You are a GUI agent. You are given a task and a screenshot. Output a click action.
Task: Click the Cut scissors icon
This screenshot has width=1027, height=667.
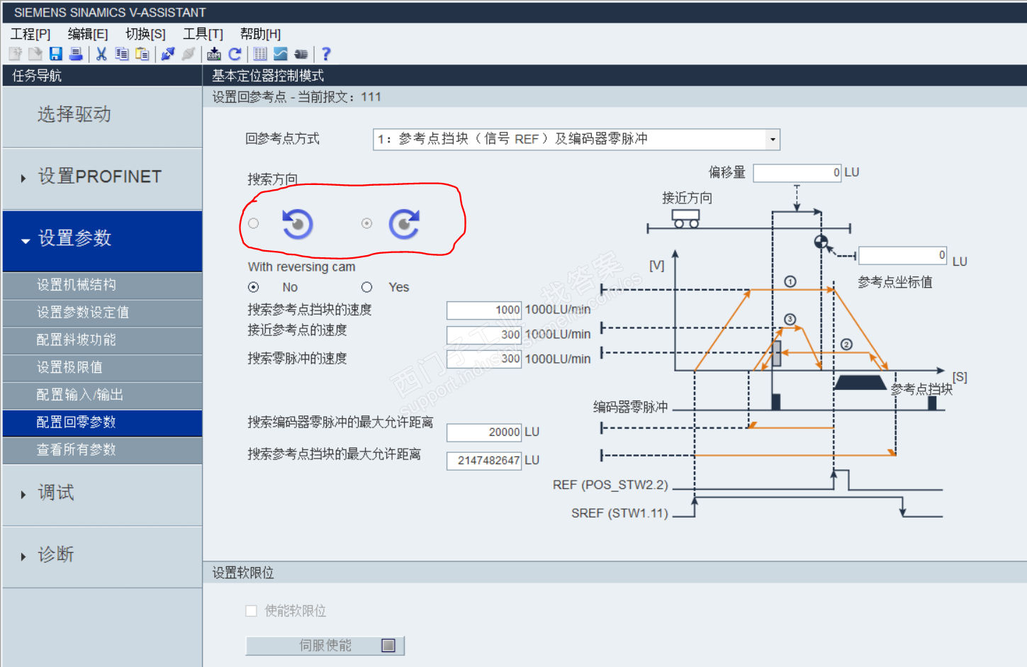point(101,54)
